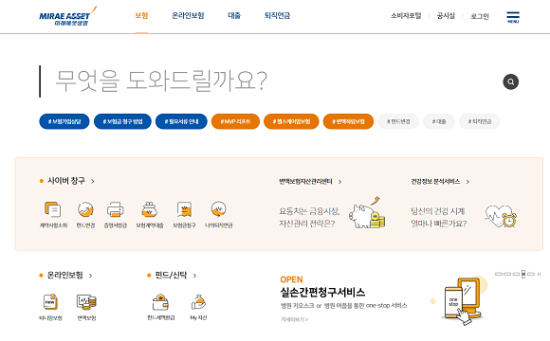Select the gray #대출 tag

pos(439,121)
